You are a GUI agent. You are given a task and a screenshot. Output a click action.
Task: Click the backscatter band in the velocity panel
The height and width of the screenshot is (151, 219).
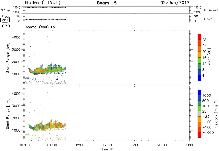coord(47,126)
